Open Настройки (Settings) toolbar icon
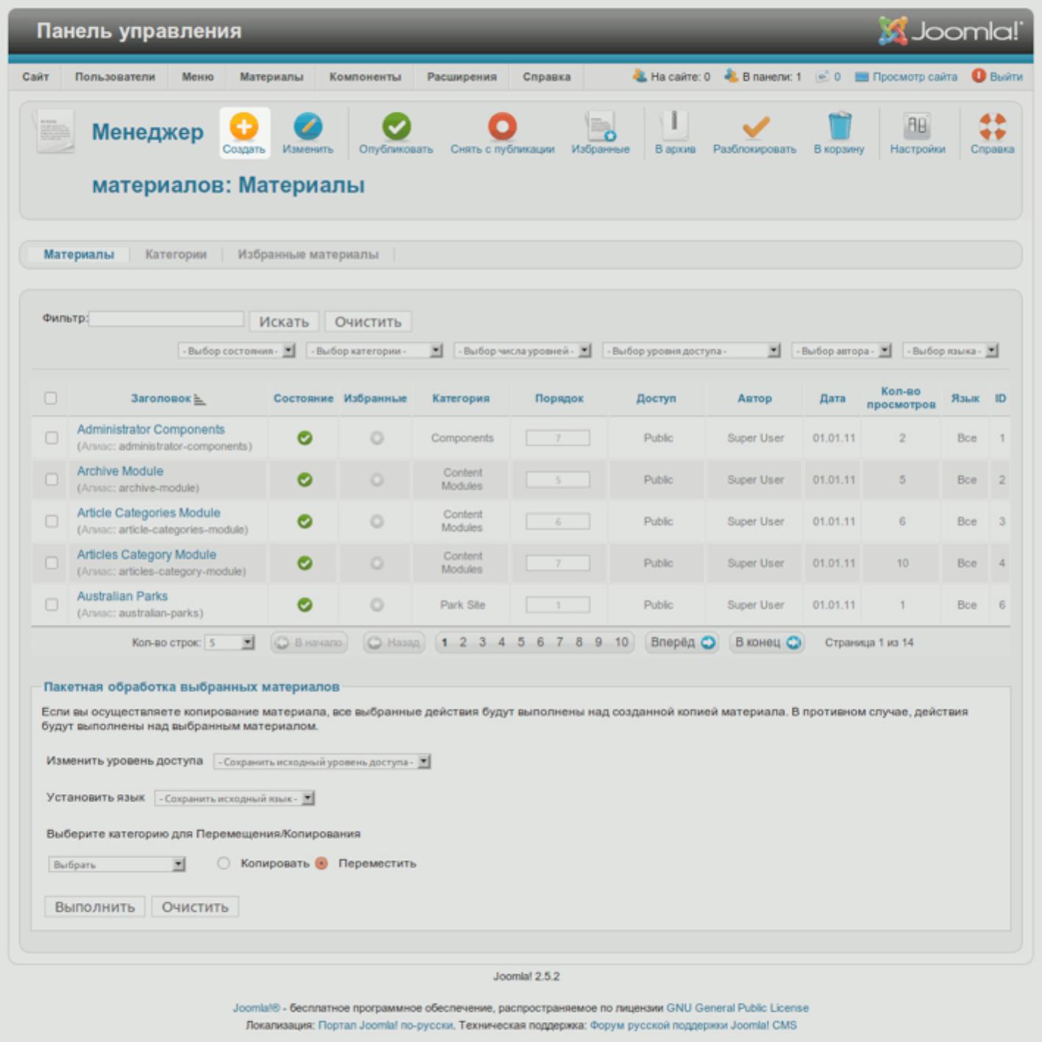 tap(917, 128)
